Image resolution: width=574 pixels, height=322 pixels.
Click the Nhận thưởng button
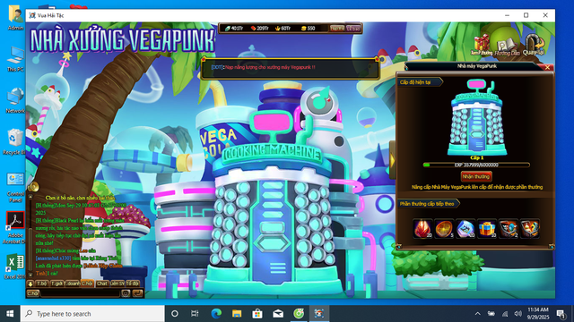click(x=476, y=177)
